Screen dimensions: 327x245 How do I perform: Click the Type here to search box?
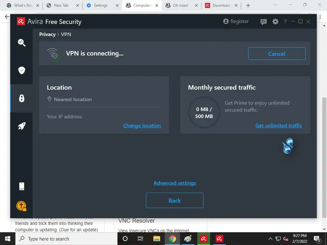[x=66, y=239]
